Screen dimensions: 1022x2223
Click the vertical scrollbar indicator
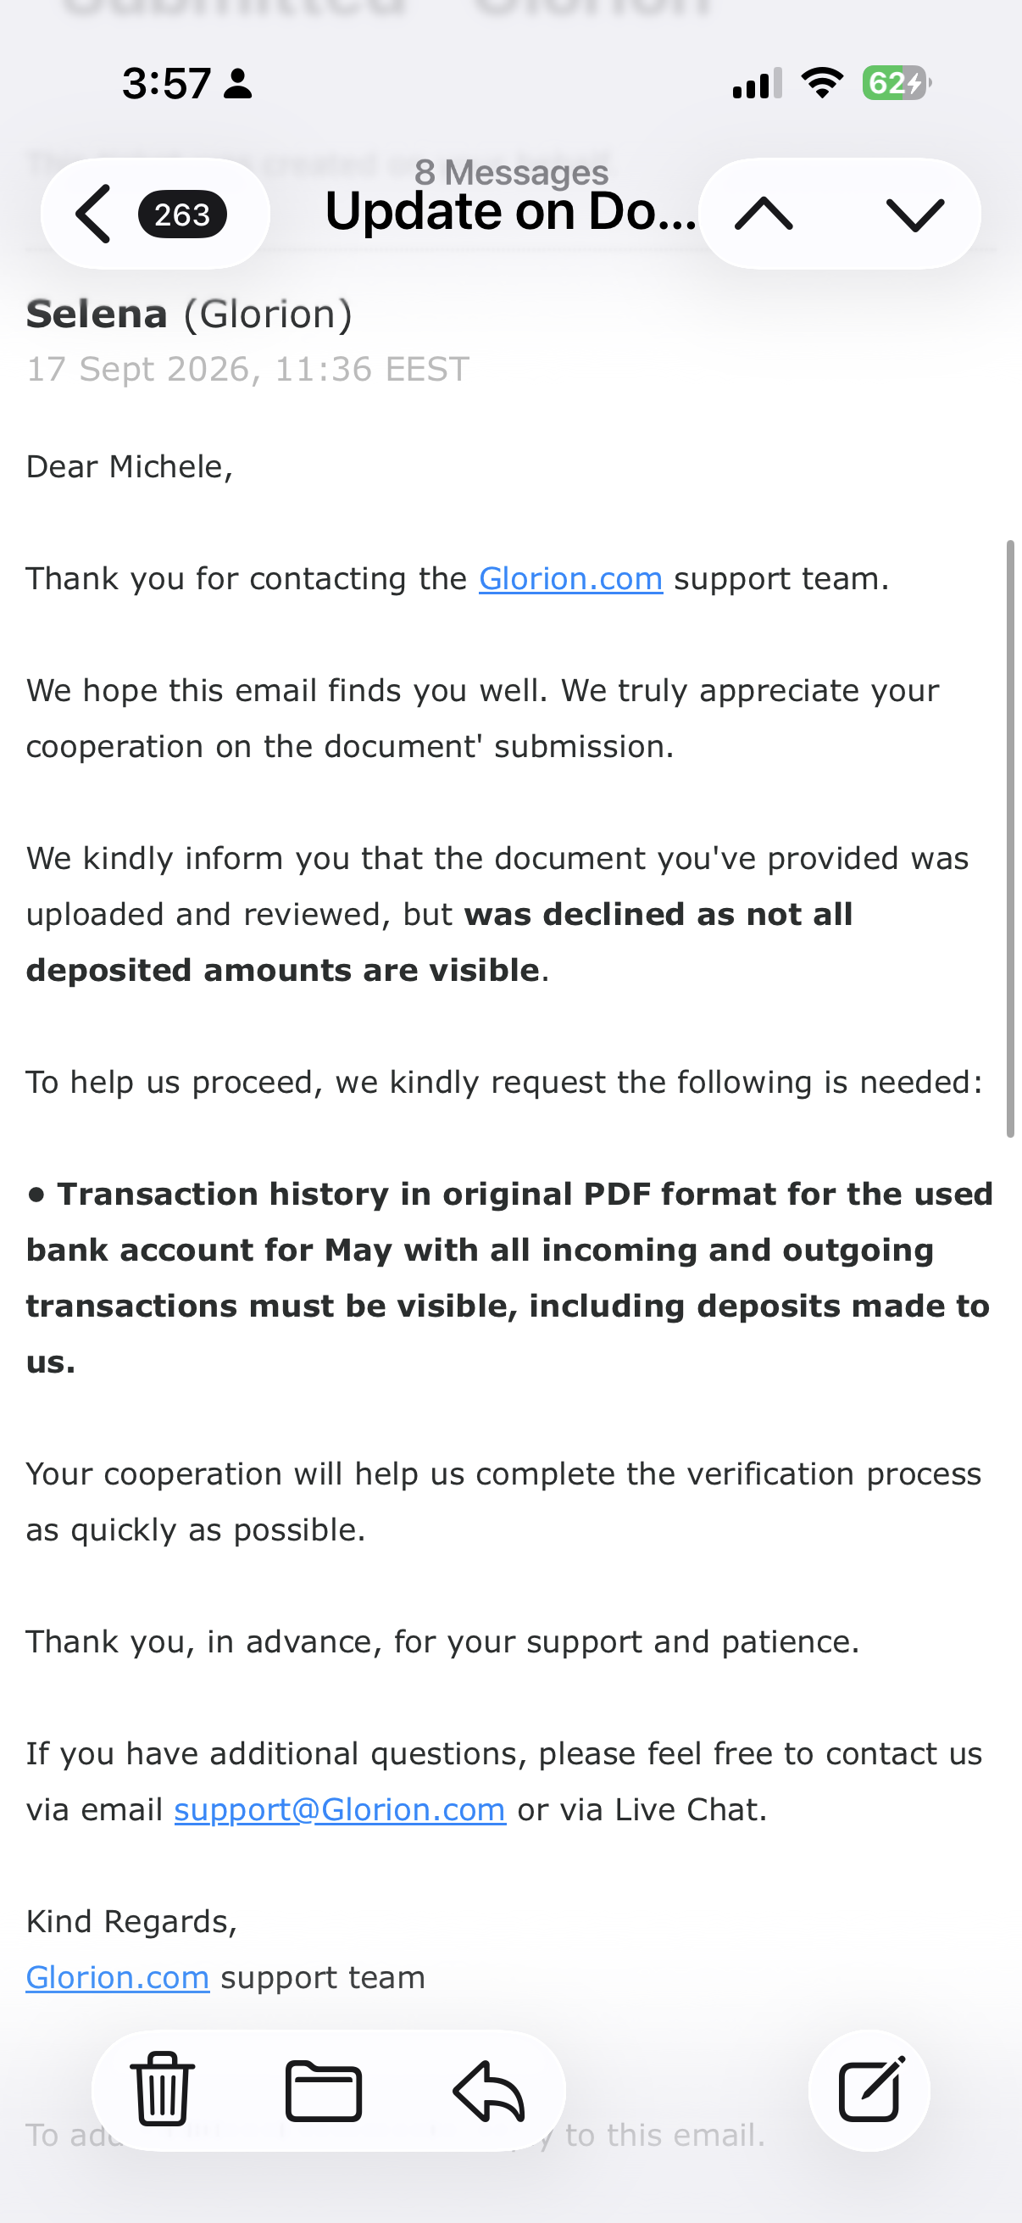pos(1010,838)
